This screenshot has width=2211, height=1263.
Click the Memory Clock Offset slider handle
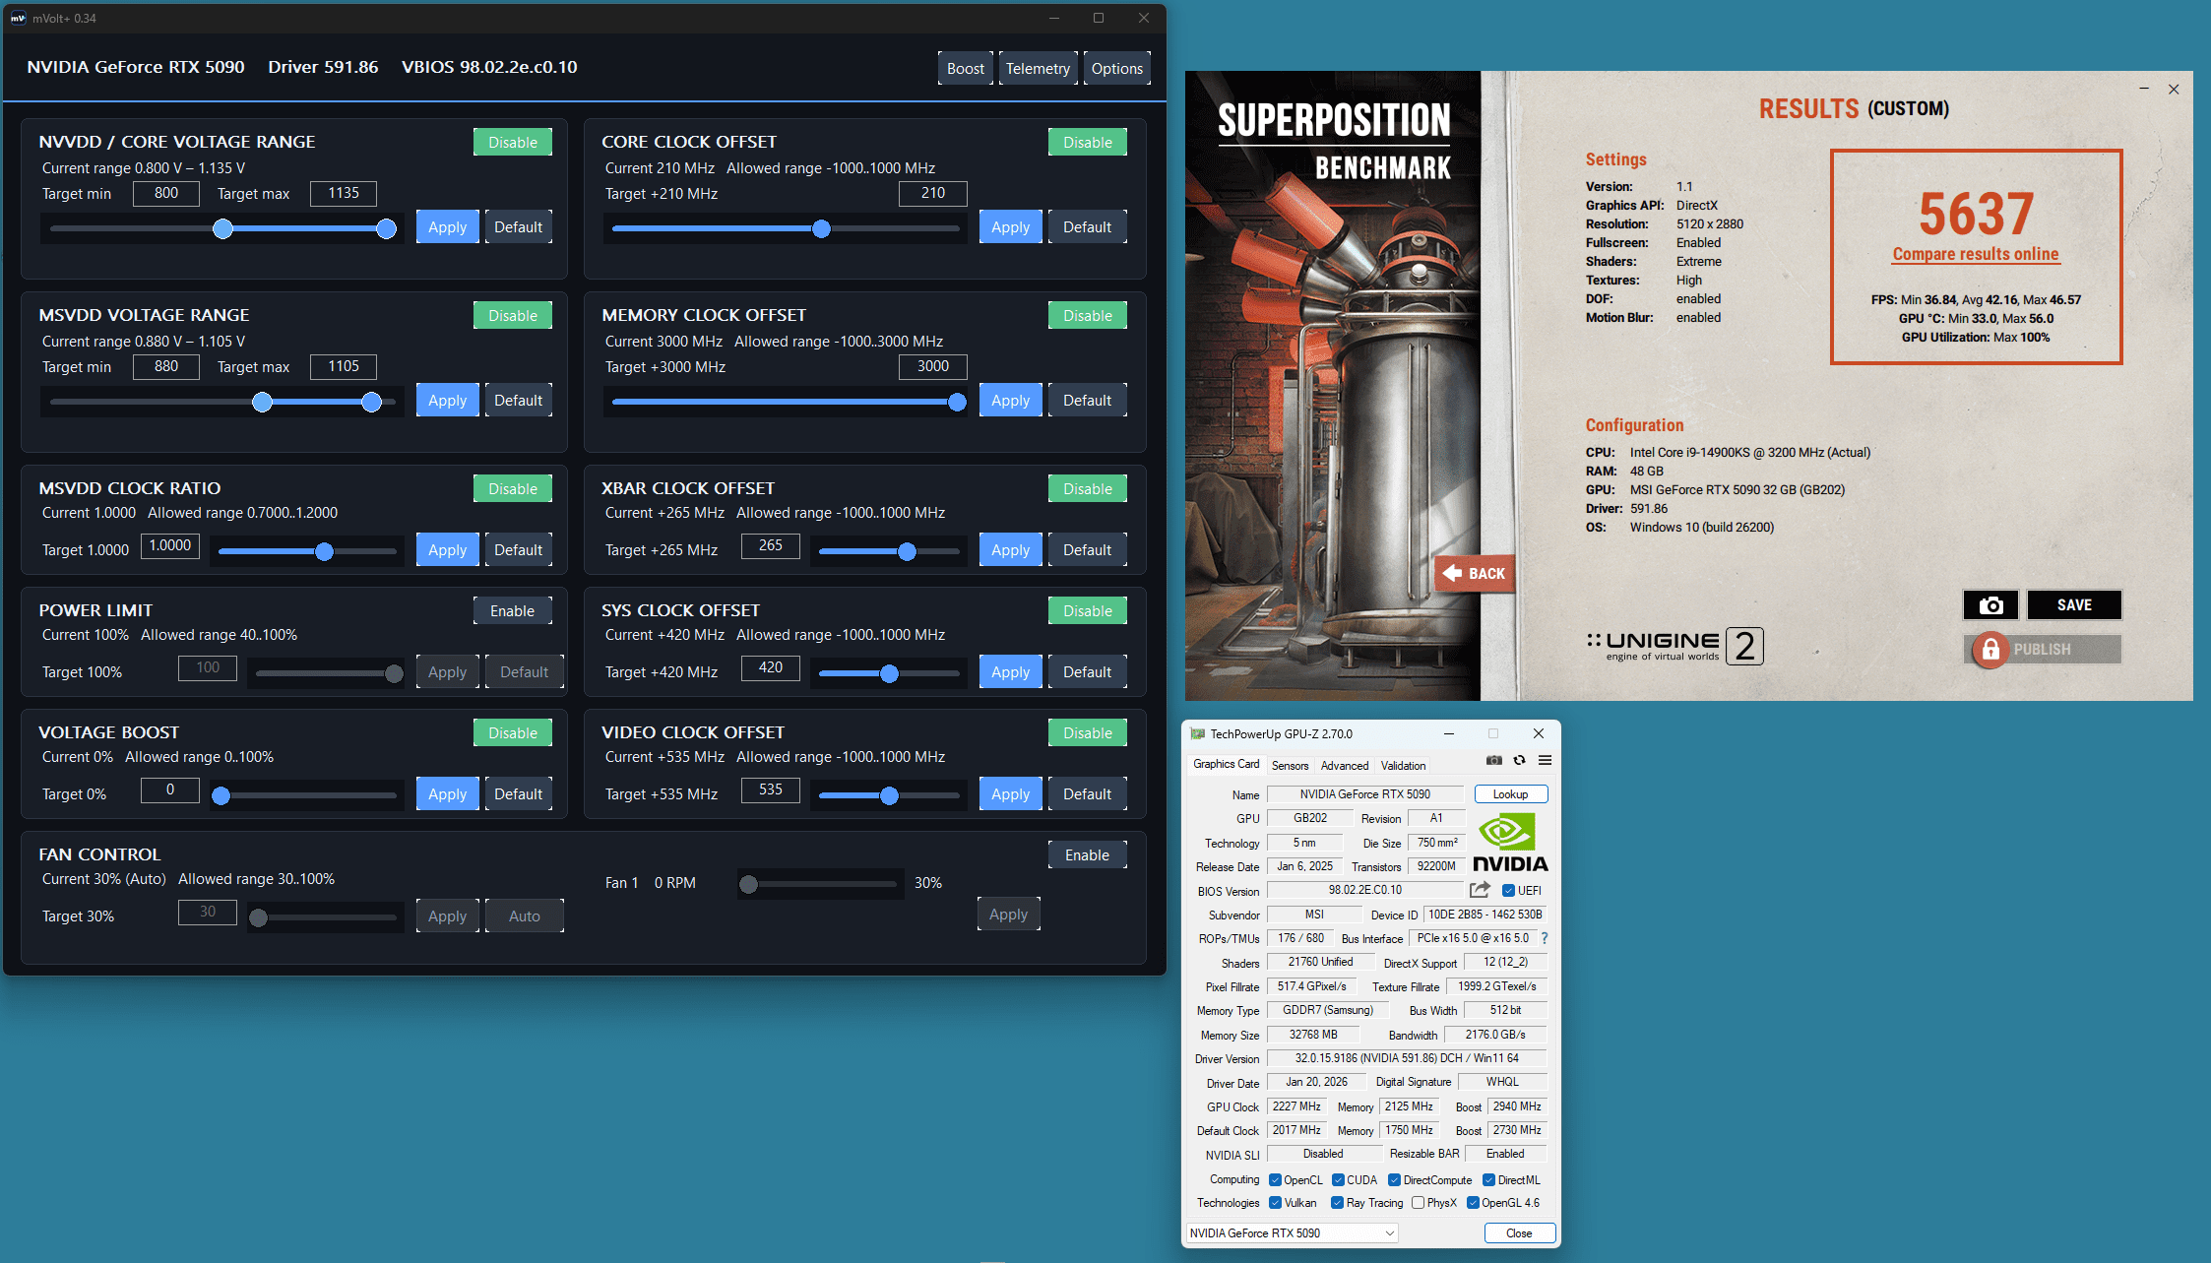(957, 402)
